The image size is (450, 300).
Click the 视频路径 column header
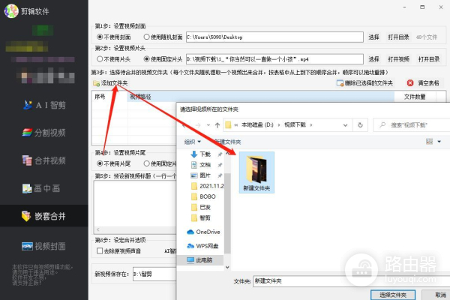click(x=260, y=97)
